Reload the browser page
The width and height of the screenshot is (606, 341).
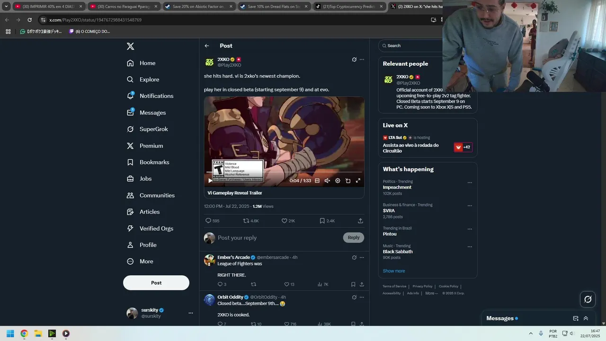[x=29, y=20]
